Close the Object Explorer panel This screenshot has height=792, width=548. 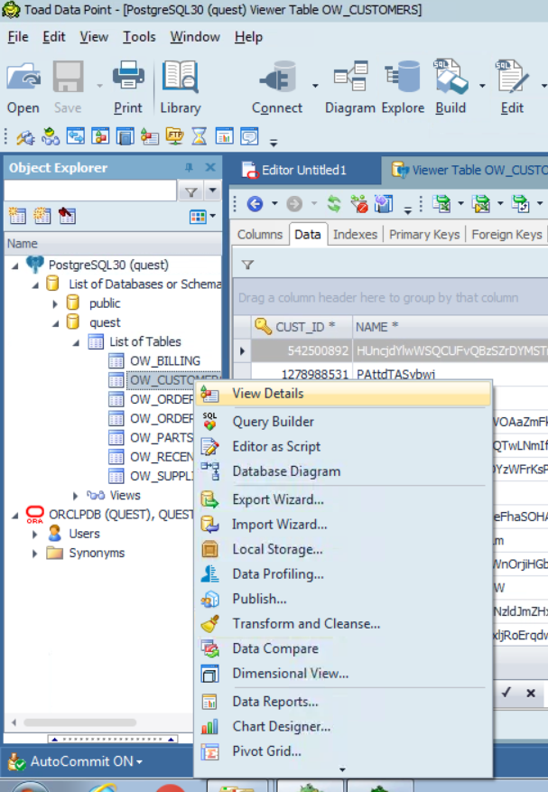pos(210,167)
